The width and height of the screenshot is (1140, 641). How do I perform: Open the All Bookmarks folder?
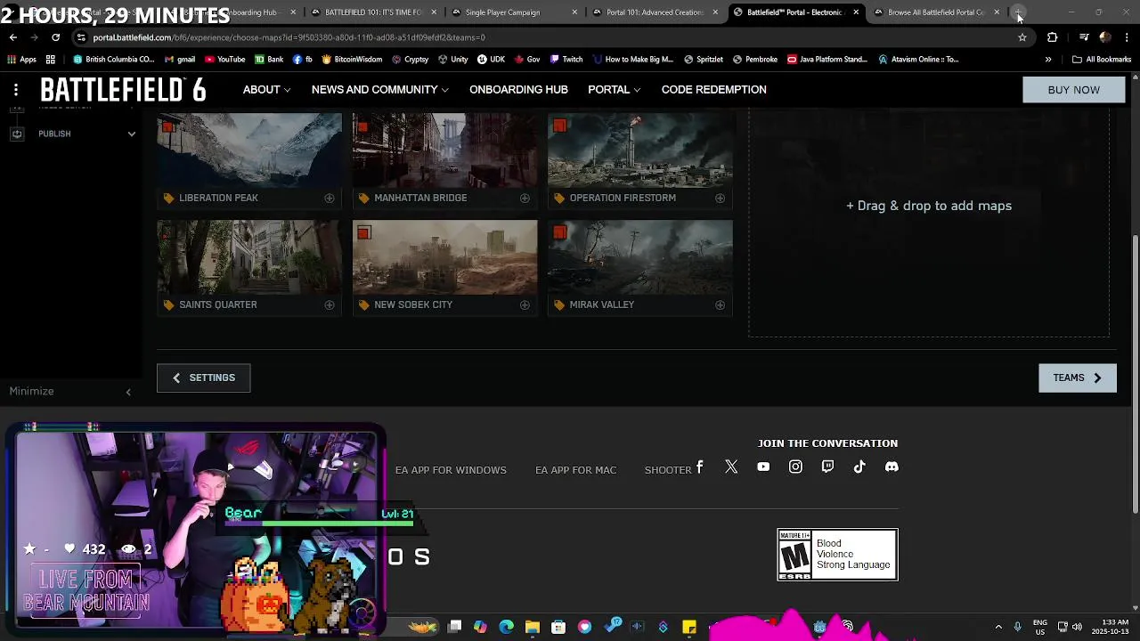pos(1101,60)
